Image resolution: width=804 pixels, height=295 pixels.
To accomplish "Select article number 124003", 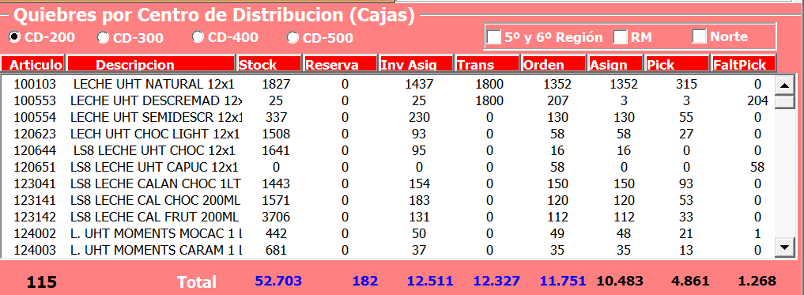I will [35, 251].
